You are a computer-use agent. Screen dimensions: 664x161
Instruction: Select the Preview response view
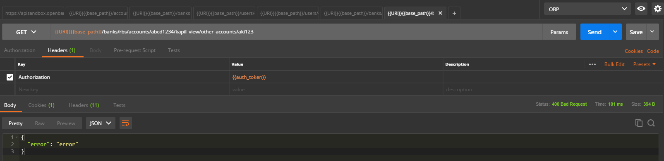(x=66, y=123)
